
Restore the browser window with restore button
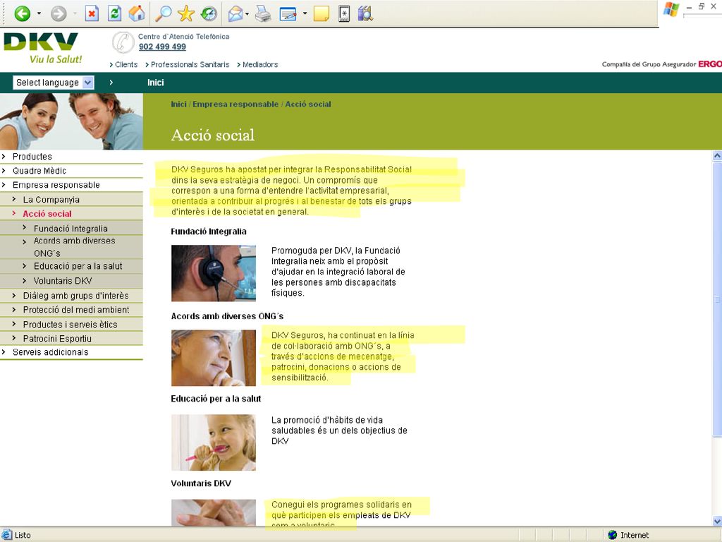pos(702,6)
